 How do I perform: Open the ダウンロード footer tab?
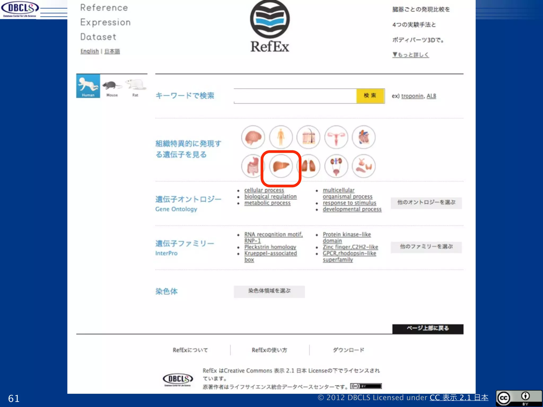point(348,350)
